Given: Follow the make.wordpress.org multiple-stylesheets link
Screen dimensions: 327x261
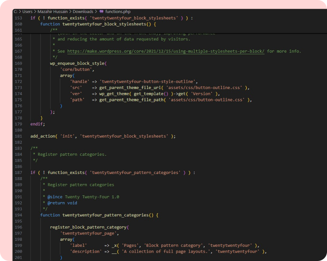Looking at the screenshot, I should tap(166, 51).
